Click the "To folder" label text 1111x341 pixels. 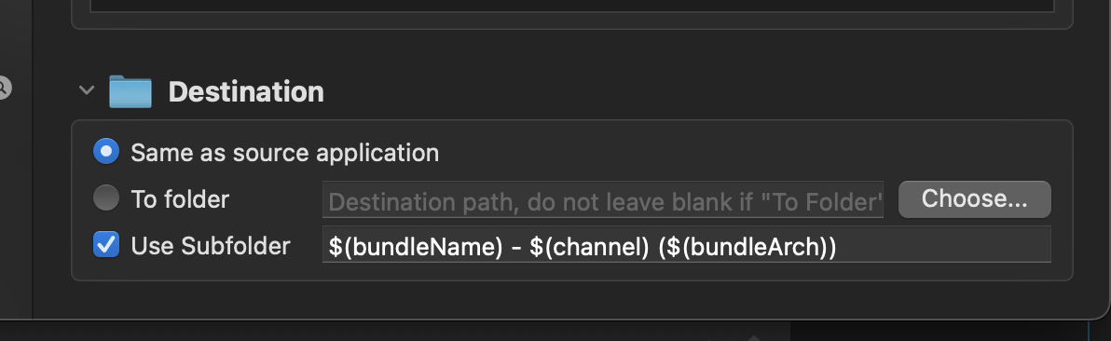(180, 199)
